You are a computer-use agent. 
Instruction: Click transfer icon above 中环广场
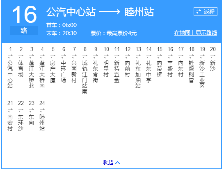pos(64,56)
